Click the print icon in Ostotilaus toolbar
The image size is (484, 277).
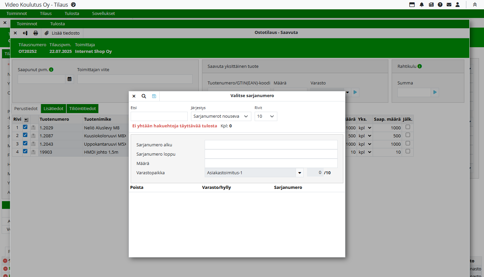point(36,33)
